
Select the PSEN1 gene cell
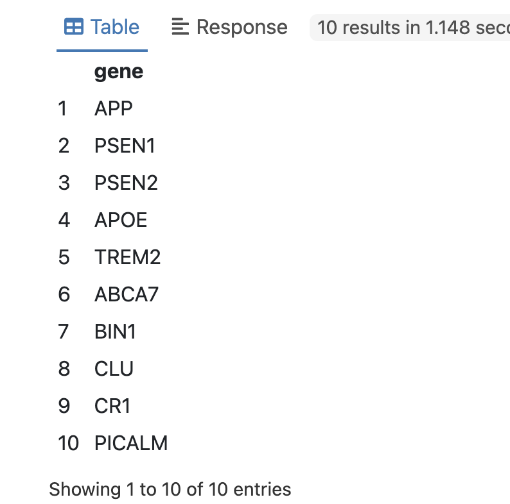125,146
